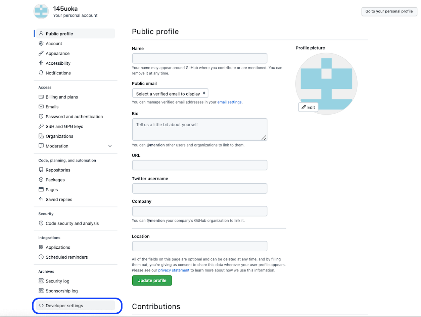
Task: Open the privacy statement link
Action: click(174, 270)
